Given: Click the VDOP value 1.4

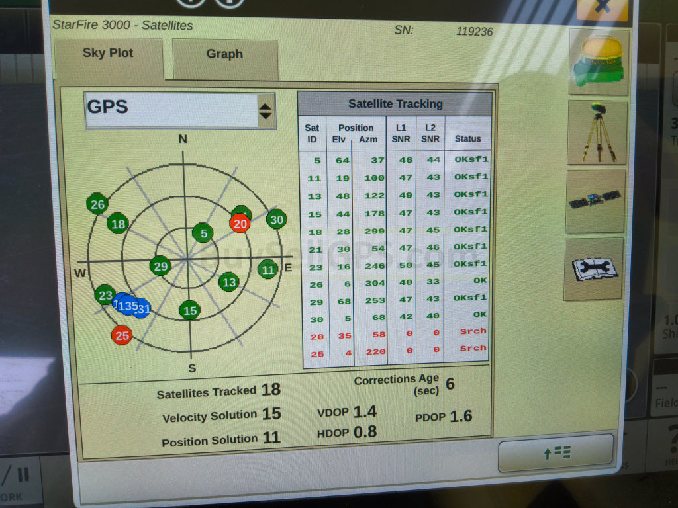Looking at the screenshot, I should click(x=365, y=411).
